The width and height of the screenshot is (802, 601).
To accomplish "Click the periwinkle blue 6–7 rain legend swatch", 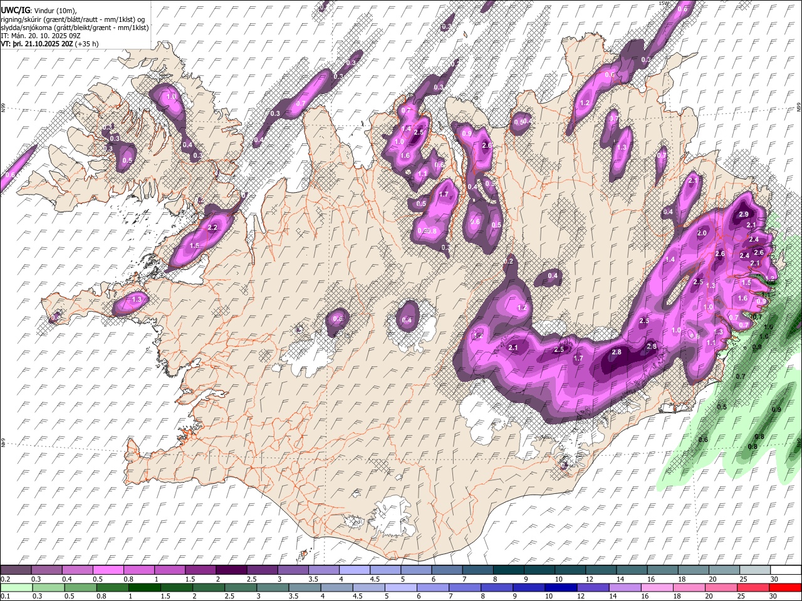I will pyautogui.click(x=434, y=587).
